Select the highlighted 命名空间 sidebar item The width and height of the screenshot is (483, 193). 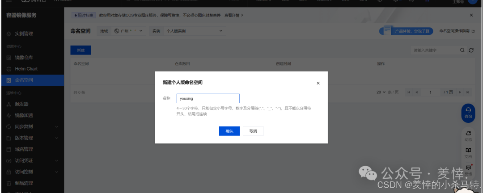click(32, 80)
